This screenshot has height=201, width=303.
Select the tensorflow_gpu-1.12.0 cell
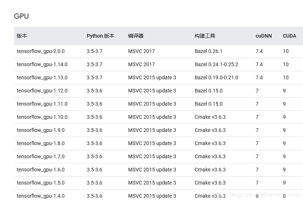click(x=42, y=91)
